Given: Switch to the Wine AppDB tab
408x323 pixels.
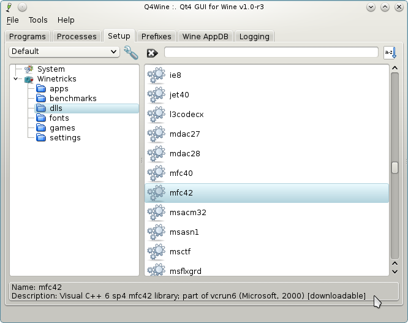Looking at the screenshot, I should [x=205, y=36].
